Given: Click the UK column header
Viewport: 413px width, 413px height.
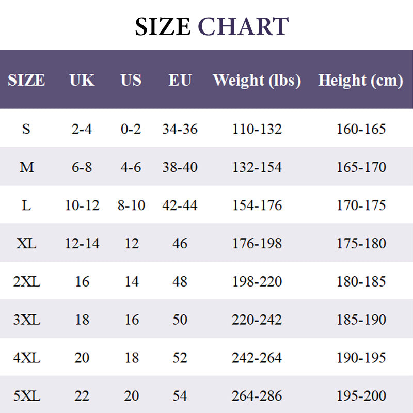Looking at the screenshot, I should (x=82, y=80).
